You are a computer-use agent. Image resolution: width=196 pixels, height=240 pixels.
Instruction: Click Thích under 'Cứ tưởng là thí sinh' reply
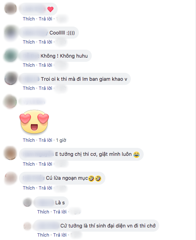point(43,235)
